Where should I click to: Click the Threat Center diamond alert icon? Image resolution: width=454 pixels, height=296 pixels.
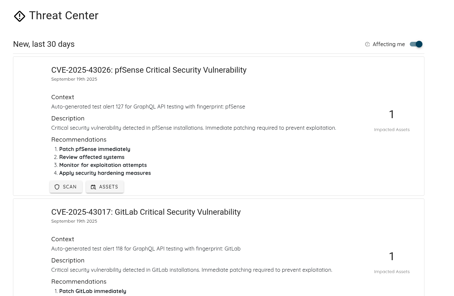[x=20, y=16]
